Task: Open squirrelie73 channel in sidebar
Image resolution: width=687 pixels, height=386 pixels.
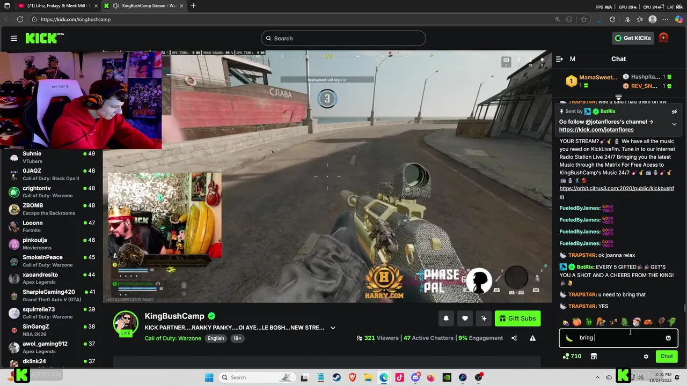Action: point(52,313)
